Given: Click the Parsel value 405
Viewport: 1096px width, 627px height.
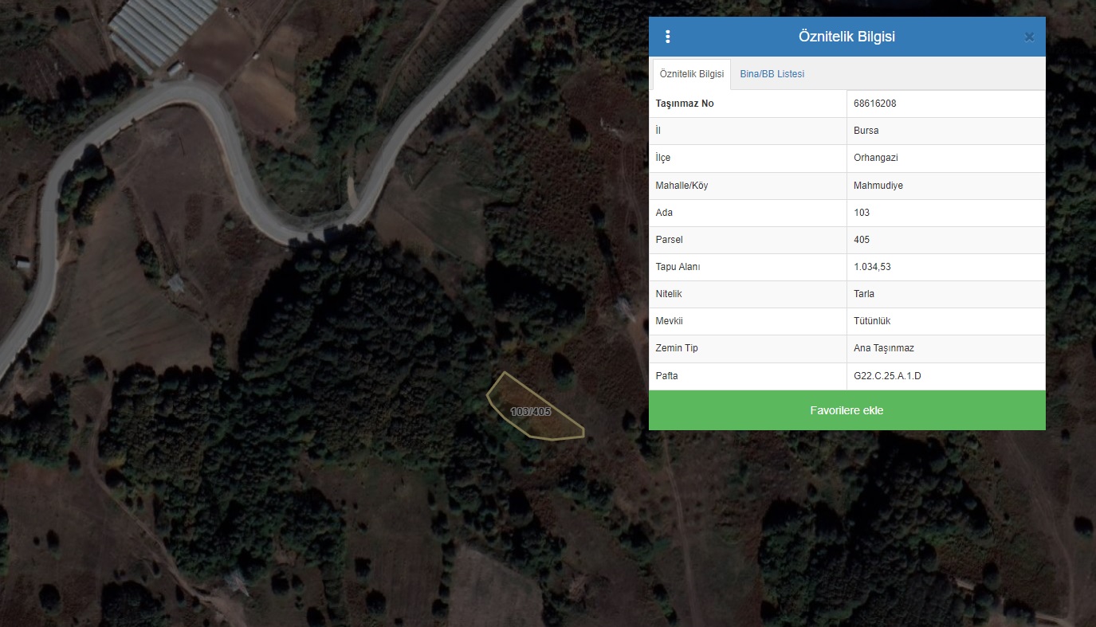Looking at the screenshot, I should click(x=861, y=240).
